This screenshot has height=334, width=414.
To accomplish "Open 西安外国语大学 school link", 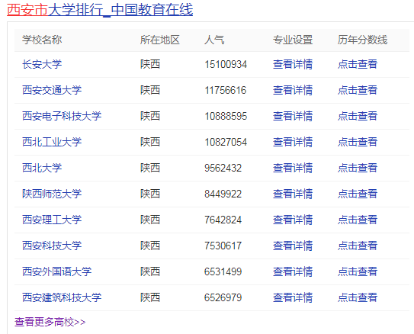I will tap(56, 271).
